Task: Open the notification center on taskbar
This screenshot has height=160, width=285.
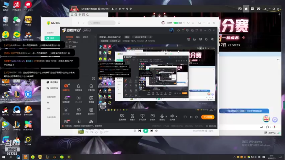Action: tap(280, 157)
